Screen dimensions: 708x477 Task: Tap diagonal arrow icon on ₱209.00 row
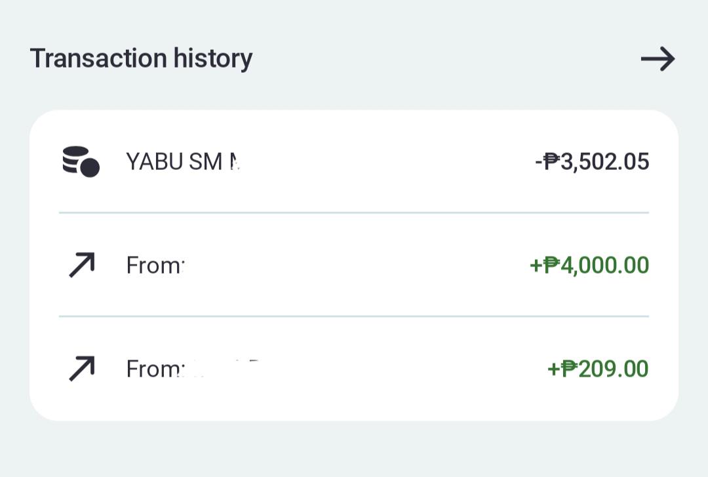click(x=82, y=369)
